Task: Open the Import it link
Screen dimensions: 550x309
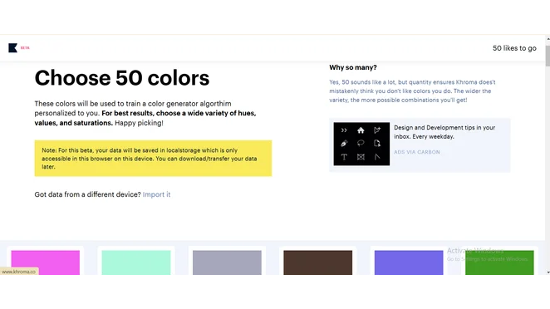Action: point(156,194)
